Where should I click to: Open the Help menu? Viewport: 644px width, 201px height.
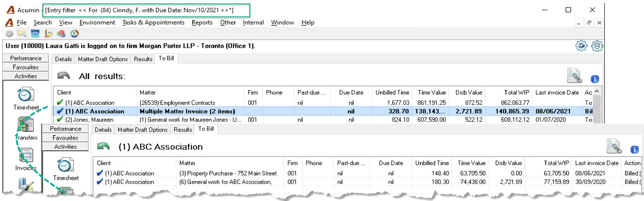click(x=308, y=23)
